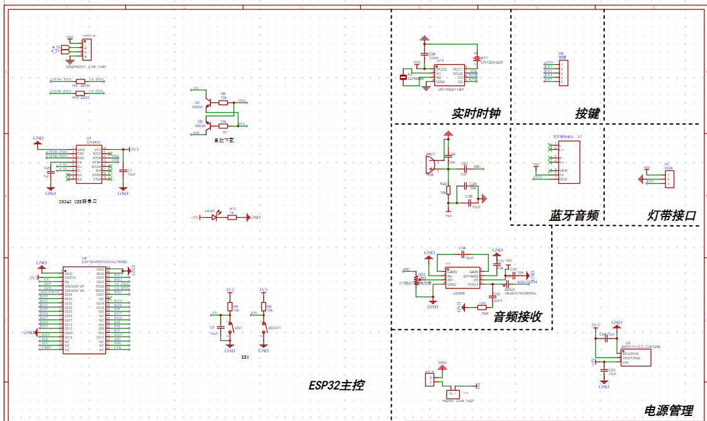The width and height of the screenshot is (707, 421).
Task: Select the H8 key header connector
Action: pos(564,74)
